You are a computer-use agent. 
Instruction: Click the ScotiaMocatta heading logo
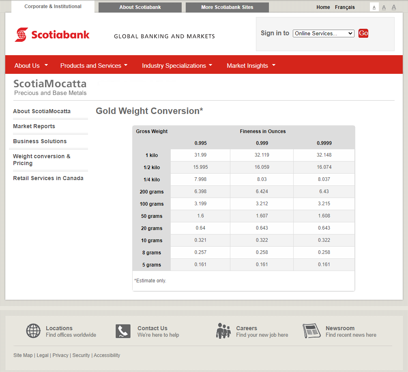click(50, 88)
